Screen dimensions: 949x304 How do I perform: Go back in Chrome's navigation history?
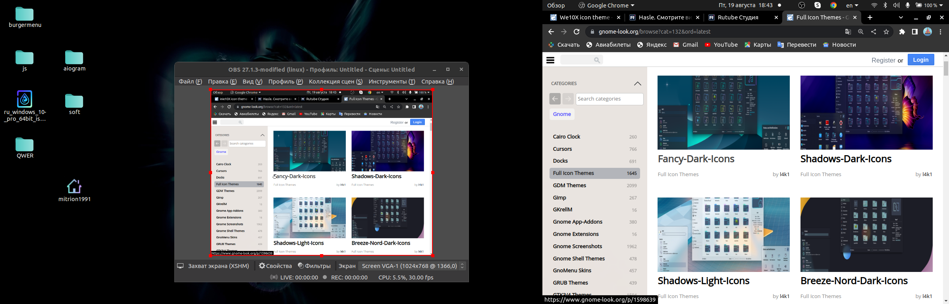coord(551,32)
